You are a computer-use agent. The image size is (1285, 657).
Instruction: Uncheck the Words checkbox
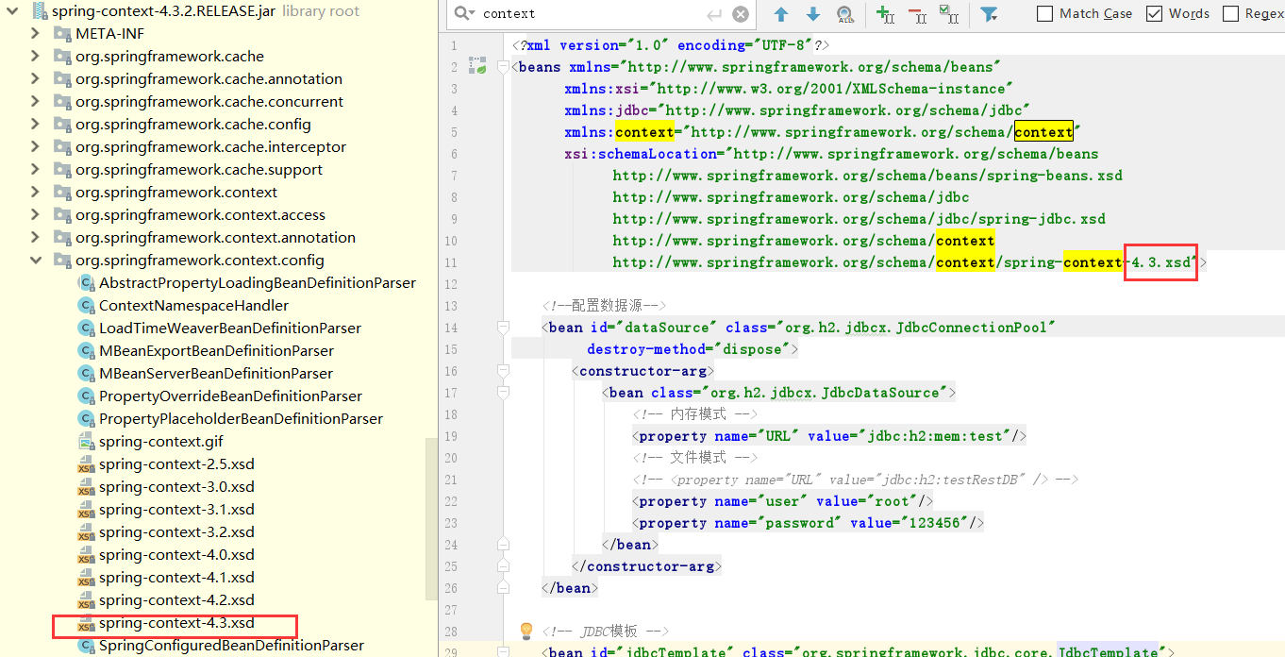(1154, 13)
